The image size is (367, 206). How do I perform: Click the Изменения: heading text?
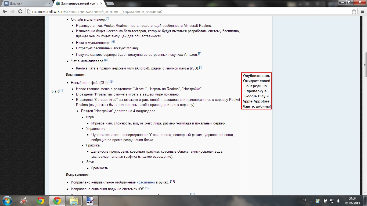76,75
